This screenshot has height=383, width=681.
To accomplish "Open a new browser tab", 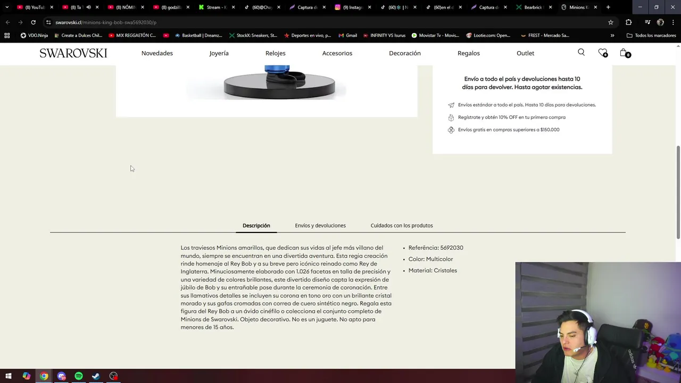I will click(608, 7).
